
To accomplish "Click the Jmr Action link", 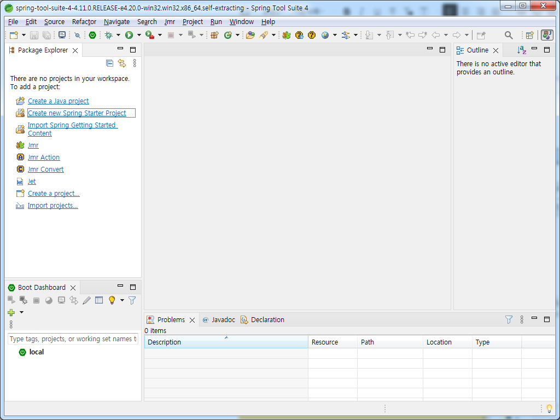I will click(x=44, y=157).
